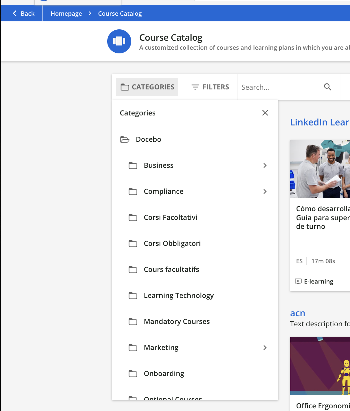The height and width of the screenshot is (411, 350).
Task: Click the Docebo open folder icon
Action: [x=125, y=139]
